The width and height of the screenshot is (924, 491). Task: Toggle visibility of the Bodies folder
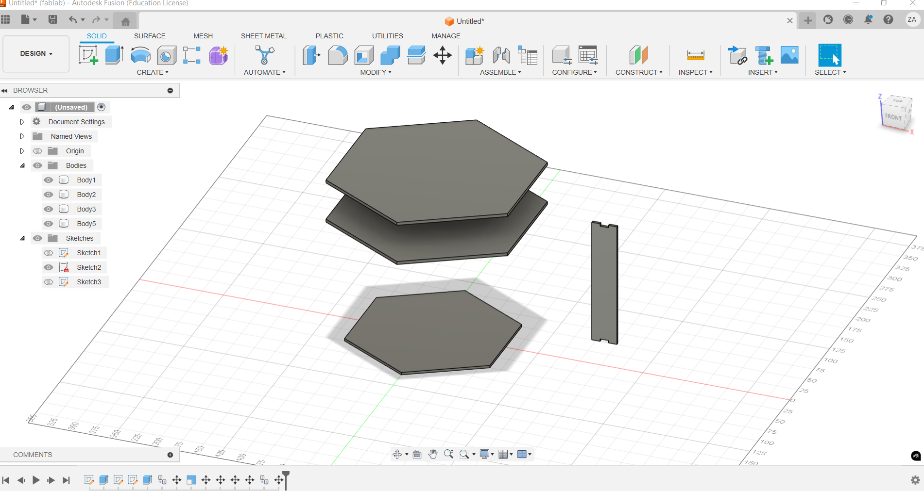click(x=37, y=165)
